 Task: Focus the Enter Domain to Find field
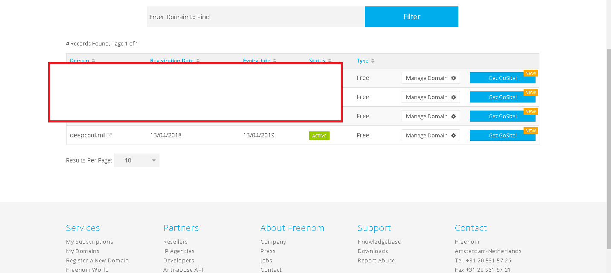(x=256, y=17)
